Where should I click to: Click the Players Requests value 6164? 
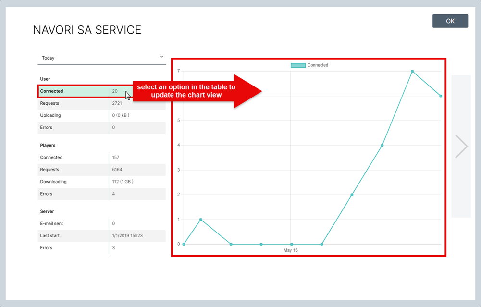click(x=117, y=170)
